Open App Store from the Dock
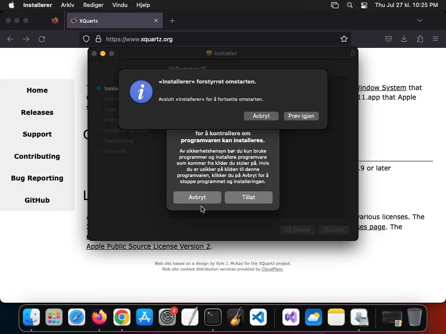This screenshot has height=334, width=446. [145, 317]
